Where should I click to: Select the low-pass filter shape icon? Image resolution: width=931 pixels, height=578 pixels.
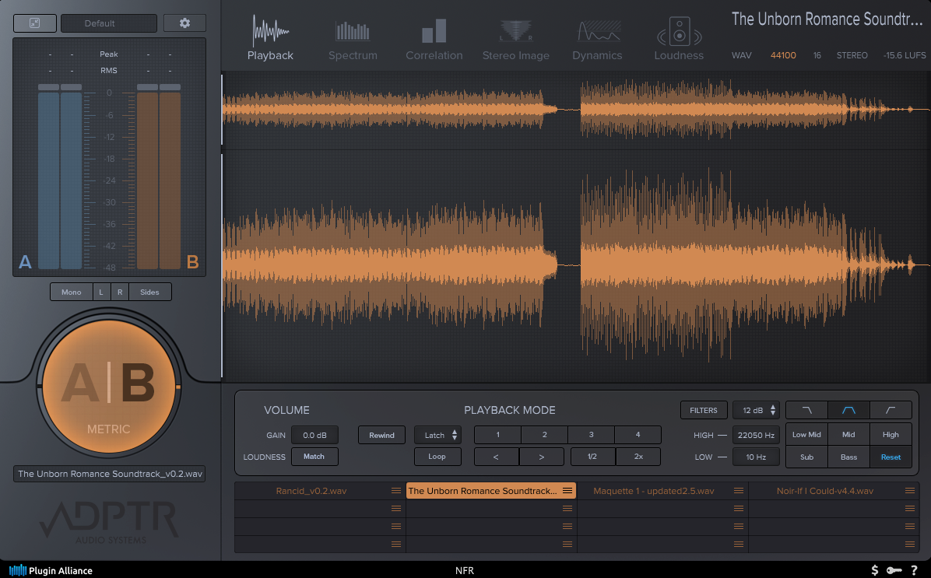point(806,410)
